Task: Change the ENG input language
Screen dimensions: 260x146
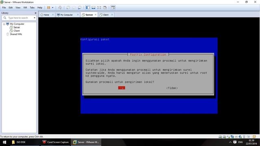Action: pyautogui.click(x=240, y=142)
